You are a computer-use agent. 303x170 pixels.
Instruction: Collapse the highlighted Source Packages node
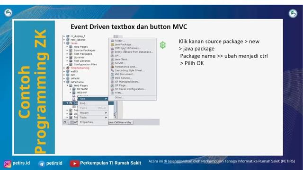point(67,103)
